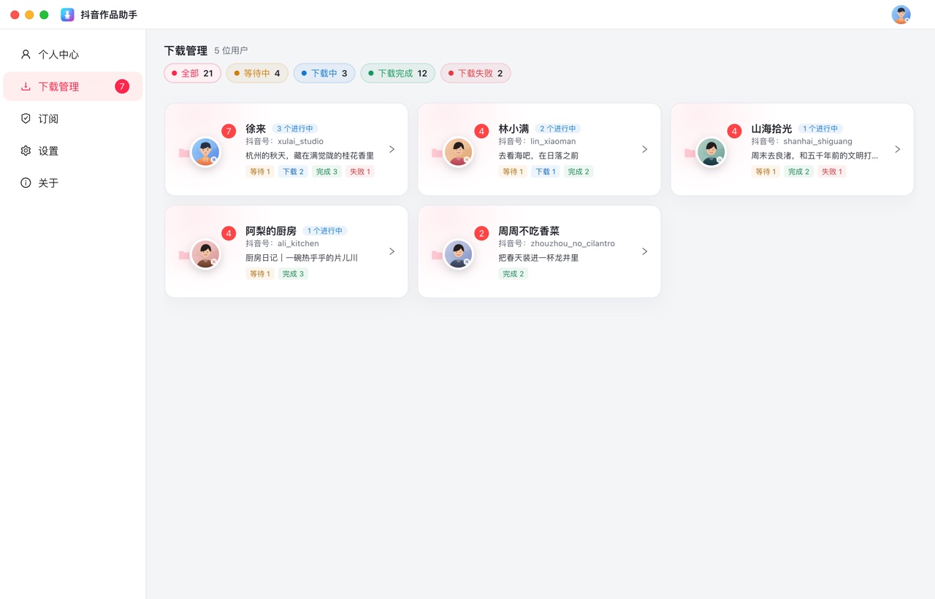This screenshot has width=935, height=599.
Task: Expand 山海拾光's card with the chevron arrow
Action: coord(898,149)
